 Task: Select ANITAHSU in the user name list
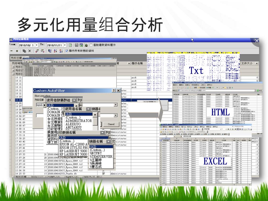pyautogui.click(x=74, y=127)
